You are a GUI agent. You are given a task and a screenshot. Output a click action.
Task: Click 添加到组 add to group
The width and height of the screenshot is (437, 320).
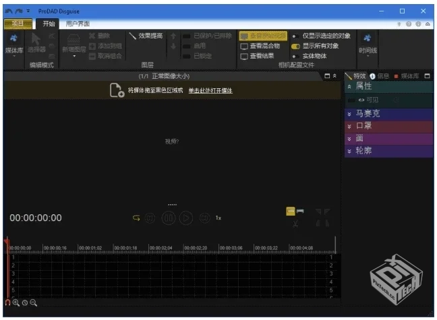click(106, 46)
